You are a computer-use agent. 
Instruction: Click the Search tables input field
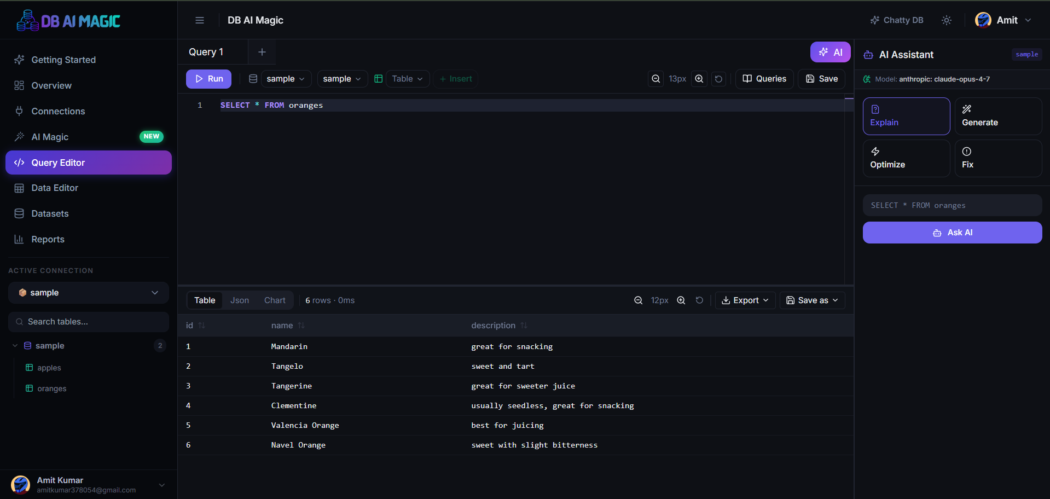pyautogui.click(x=89, y=322)
